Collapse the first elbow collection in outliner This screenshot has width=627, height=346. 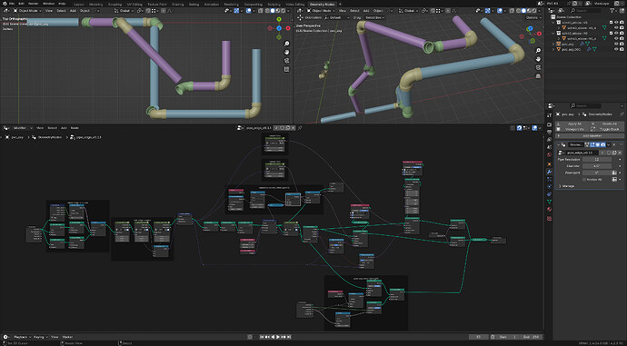tap(553, 23)
